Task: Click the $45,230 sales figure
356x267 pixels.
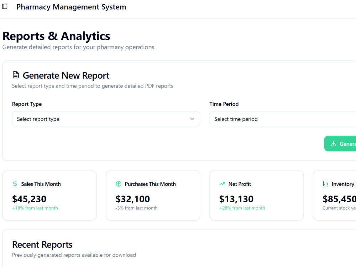Action: point(29,199)
